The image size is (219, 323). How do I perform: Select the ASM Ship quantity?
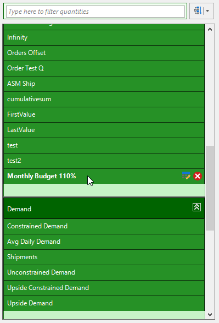point(104,84)
